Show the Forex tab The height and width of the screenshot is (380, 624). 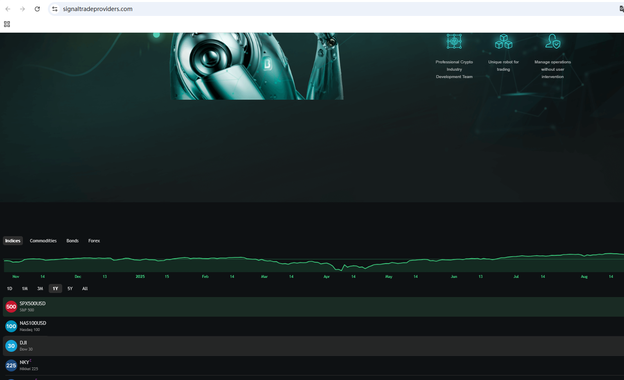94,241
